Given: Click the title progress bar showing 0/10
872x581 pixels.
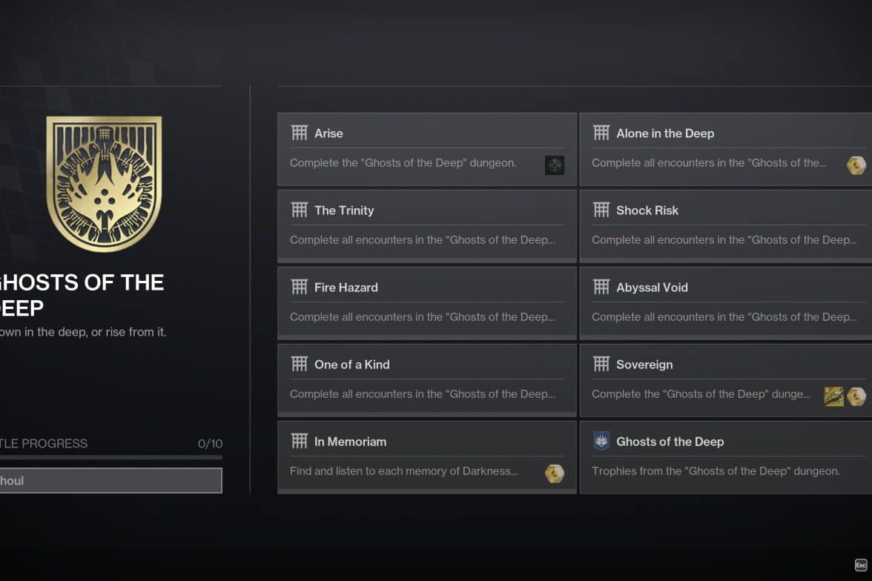Looking at the screenshot, I should (110, 457).
